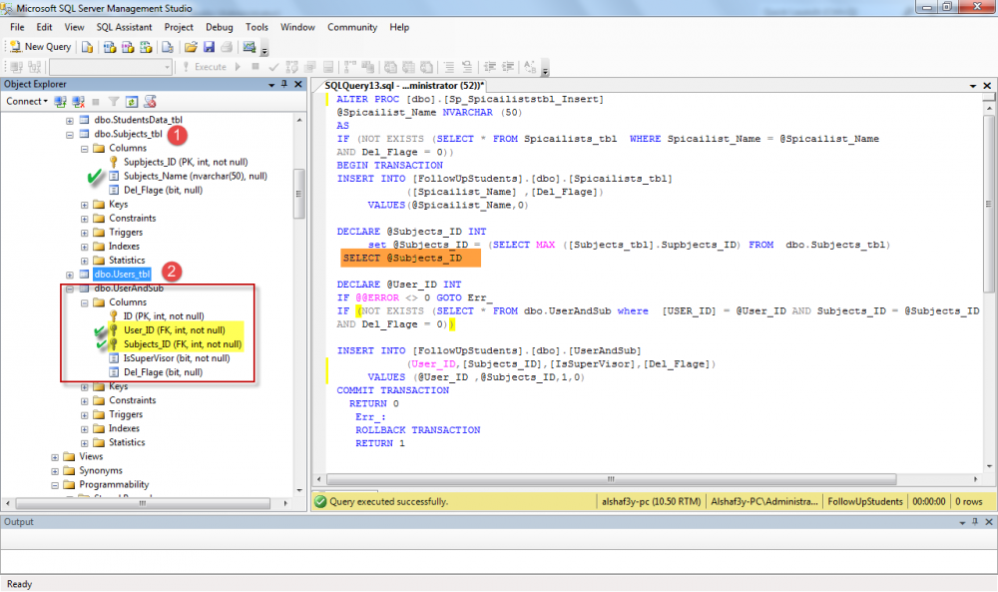The height and width of the screenshot is (592, 998).
Task: Open the Project menu
Action: click(x=179, y=27)
